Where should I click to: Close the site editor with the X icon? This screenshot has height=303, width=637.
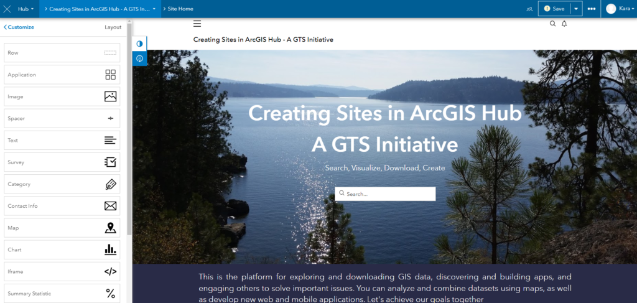[x=7, y=9]
